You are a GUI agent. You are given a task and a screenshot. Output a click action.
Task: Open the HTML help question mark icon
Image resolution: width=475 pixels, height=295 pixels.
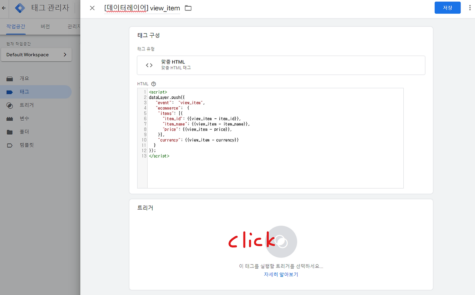(x=153, y=83)
